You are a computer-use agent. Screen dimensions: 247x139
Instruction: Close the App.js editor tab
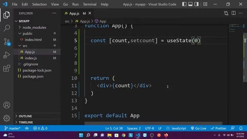90,13
